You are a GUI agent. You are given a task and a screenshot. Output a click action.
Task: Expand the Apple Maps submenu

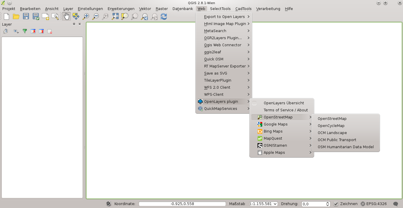(282, 153)
